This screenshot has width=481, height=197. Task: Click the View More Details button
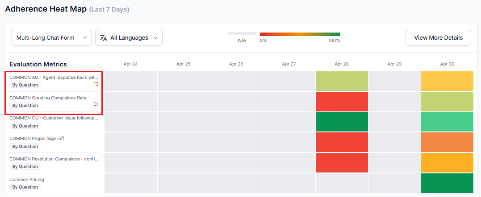[x=438, y=38]
